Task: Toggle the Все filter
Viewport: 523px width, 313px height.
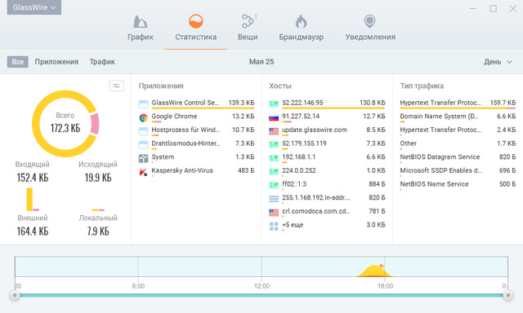Action: click(18, 61)
